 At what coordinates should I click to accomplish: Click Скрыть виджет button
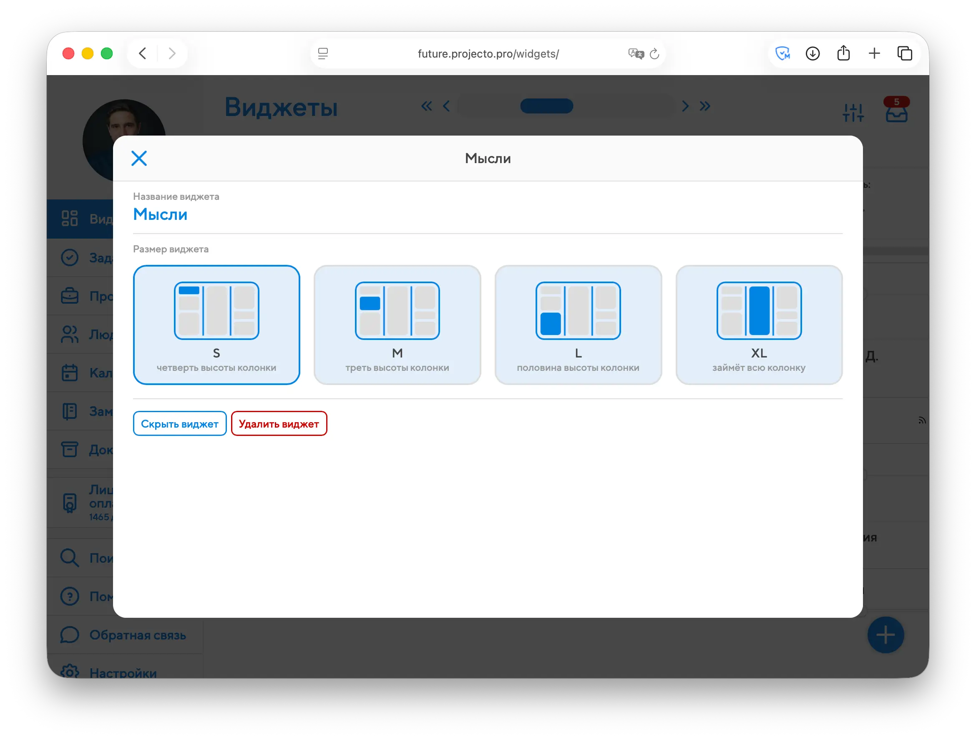pos(180,424)
